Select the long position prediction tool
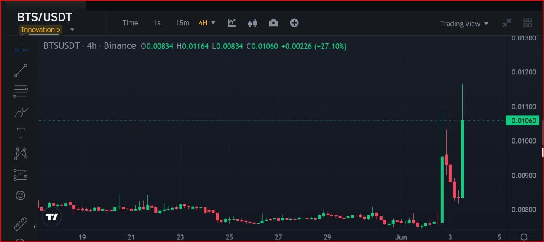 point(21,175)
